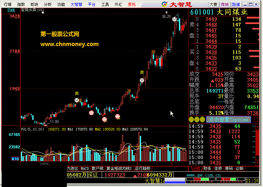Click the 大智慧 logo icon in title bar

click(x=165, y=4)
